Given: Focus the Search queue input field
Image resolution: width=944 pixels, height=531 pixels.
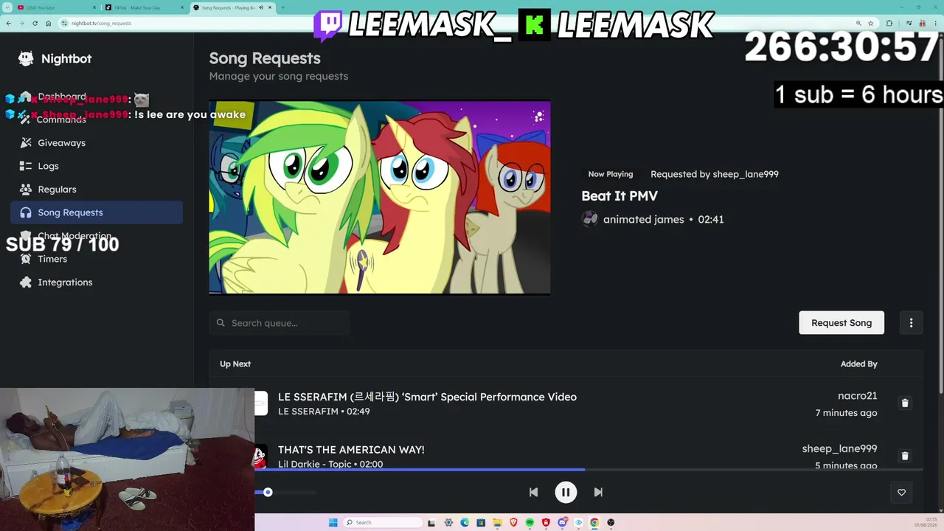Looking at the screenshot, I should click(x=280, y=323).
